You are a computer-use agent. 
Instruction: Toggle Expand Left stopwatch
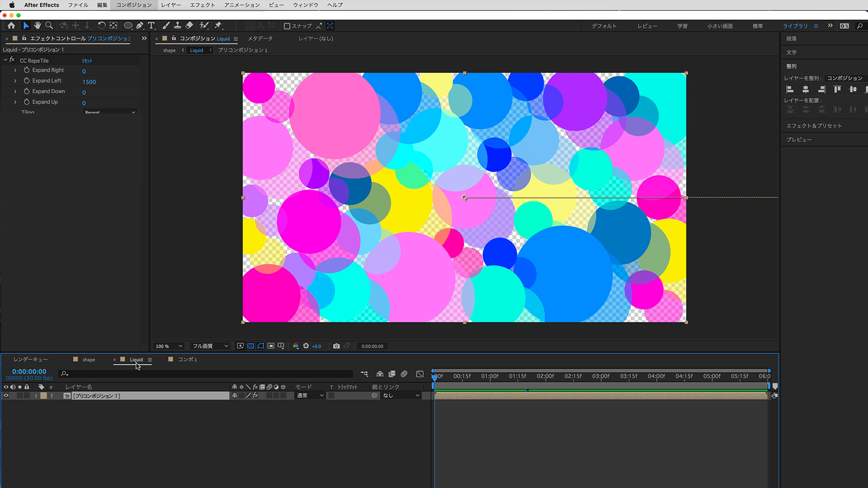point(27,81)
